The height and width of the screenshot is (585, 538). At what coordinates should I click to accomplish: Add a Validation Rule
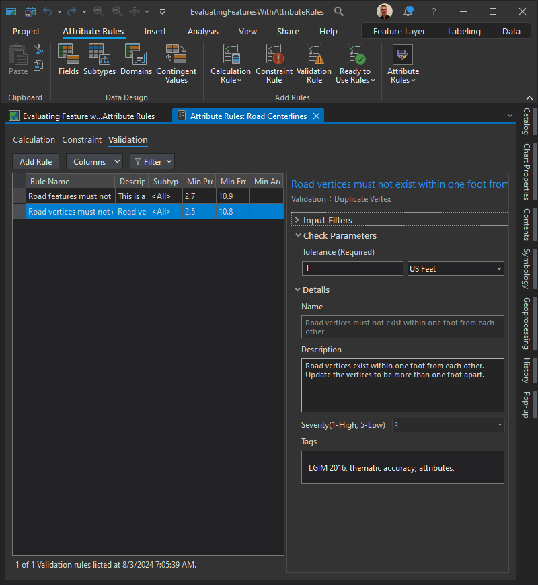click(314, 63)
